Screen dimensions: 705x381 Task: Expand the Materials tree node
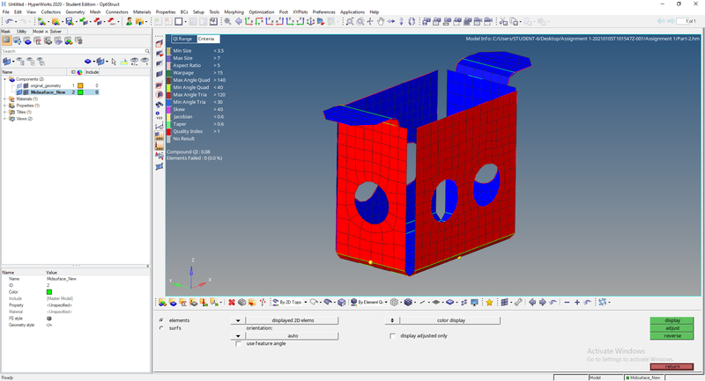tap(4, 99)
